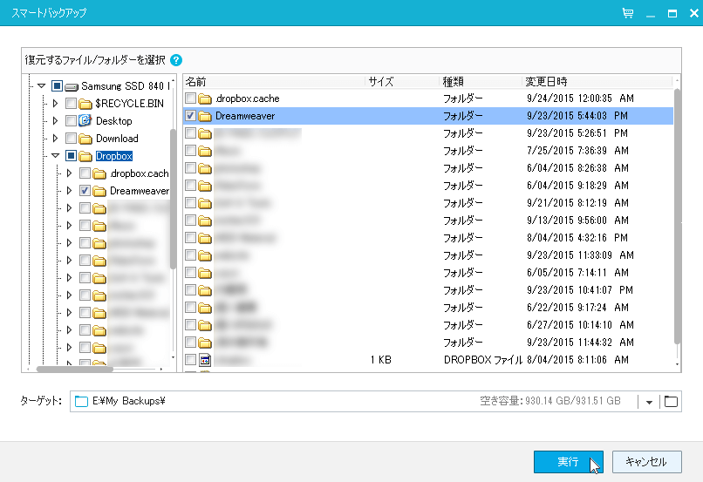Click the DROPBOX ファイル type cell

(x=483, y=360)
